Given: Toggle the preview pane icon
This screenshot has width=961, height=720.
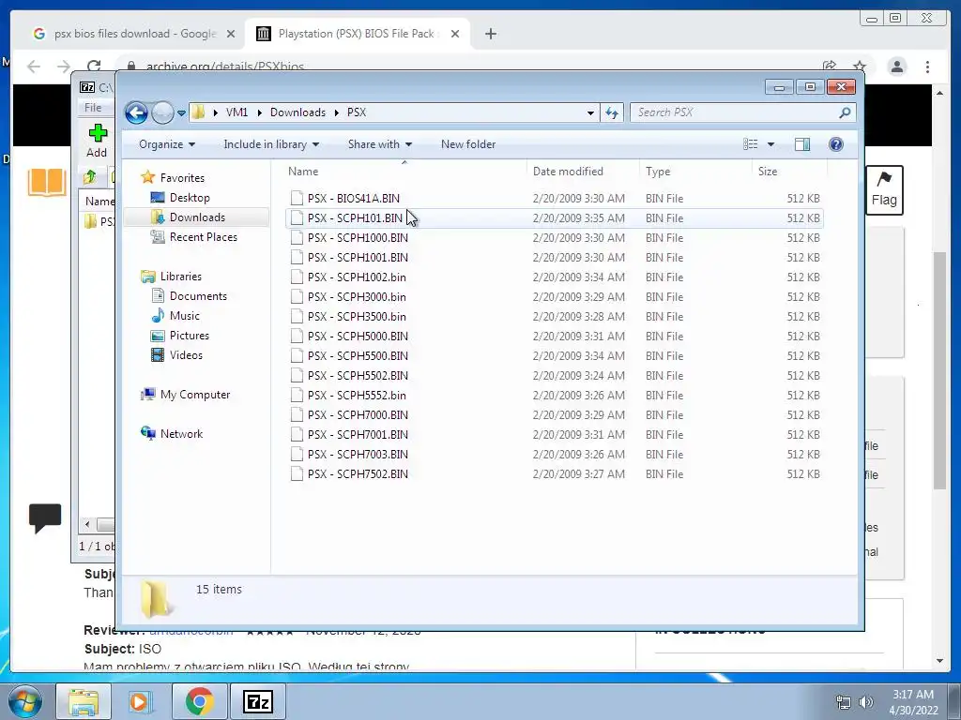Looking at the screenshot, I should pyautogui.click(x=802, y=144).
